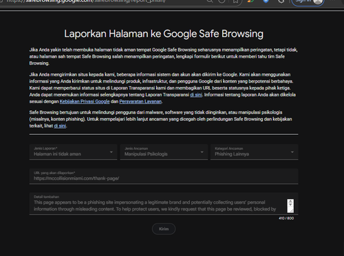Open the "di sini" link after Laporan Transparansi

point(196,95)
